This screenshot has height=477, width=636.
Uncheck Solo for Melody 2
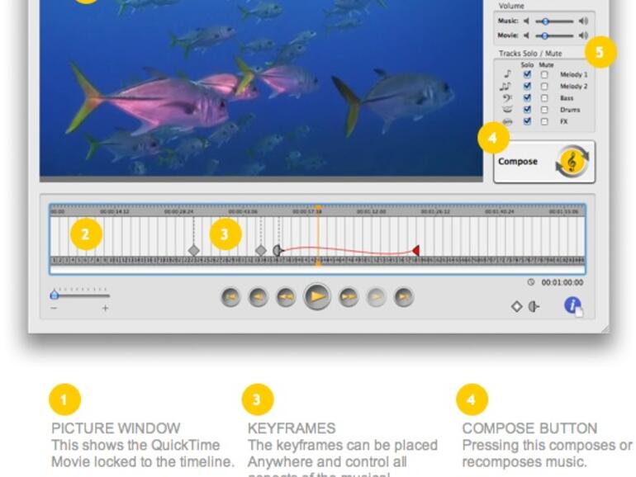(527, 86)
